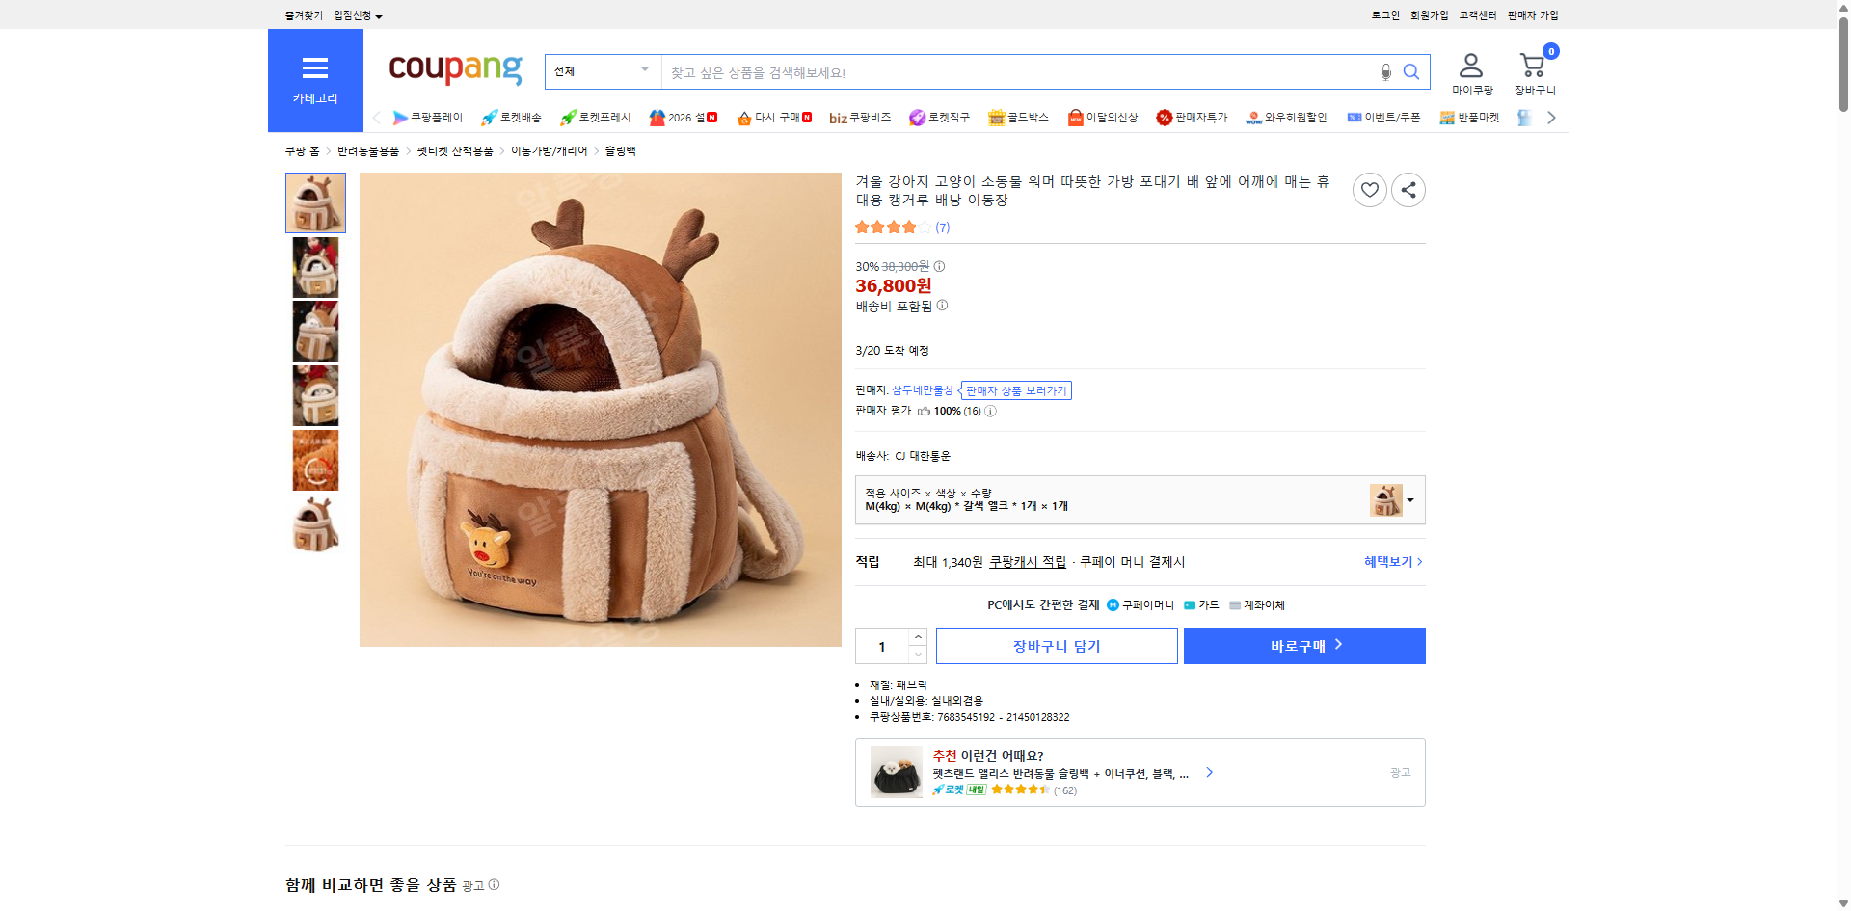The height and width of the screenshot is (911, 1851).
Task: Open 골드박스 deals via its gift icon
Action: [997, 117]
